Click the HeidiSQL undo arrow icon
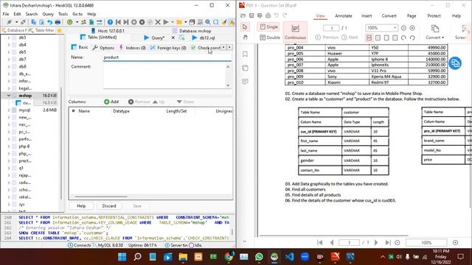The image size is (472, 265). pos(49,22)
